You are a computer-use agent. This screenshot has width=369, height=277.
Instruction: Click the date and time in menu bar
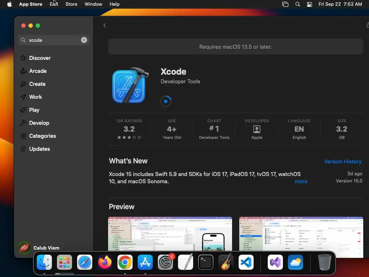click(x=340, y=4)
